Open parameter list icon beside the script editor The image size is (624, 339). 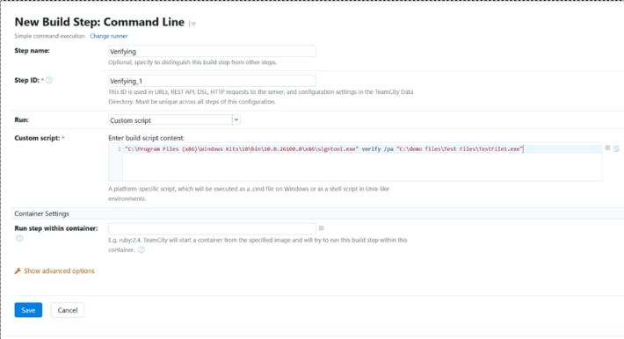point(607,148)
